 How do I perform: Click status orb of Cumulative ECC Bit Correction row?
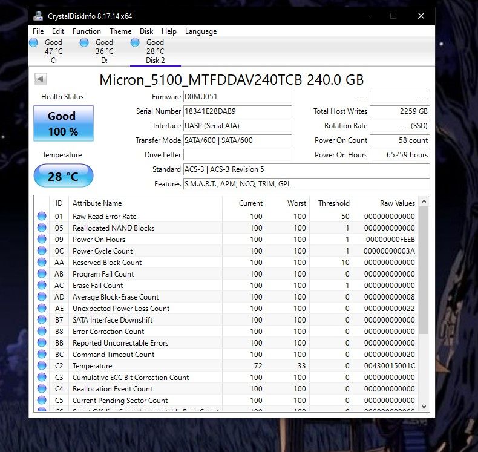[x=42, y=377]
